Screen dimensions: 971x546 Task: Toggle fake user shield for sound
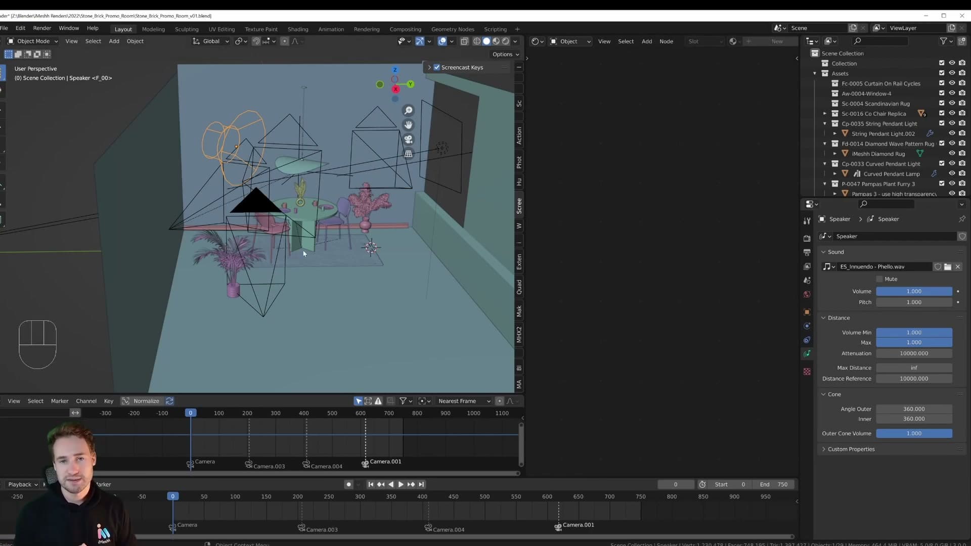[938, 267]
